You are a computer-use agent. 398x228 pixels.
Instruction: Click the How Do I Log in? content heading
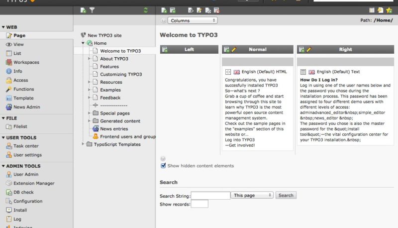tap(319, 80)
